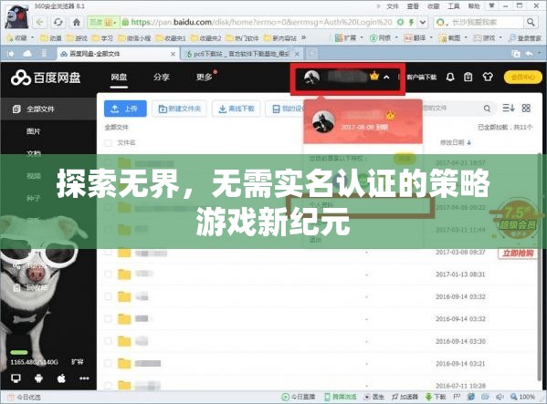The image size is (547, 404).
Task: Open 跨屏浏览 in the status bar
Action: click(x=341, y=397)
